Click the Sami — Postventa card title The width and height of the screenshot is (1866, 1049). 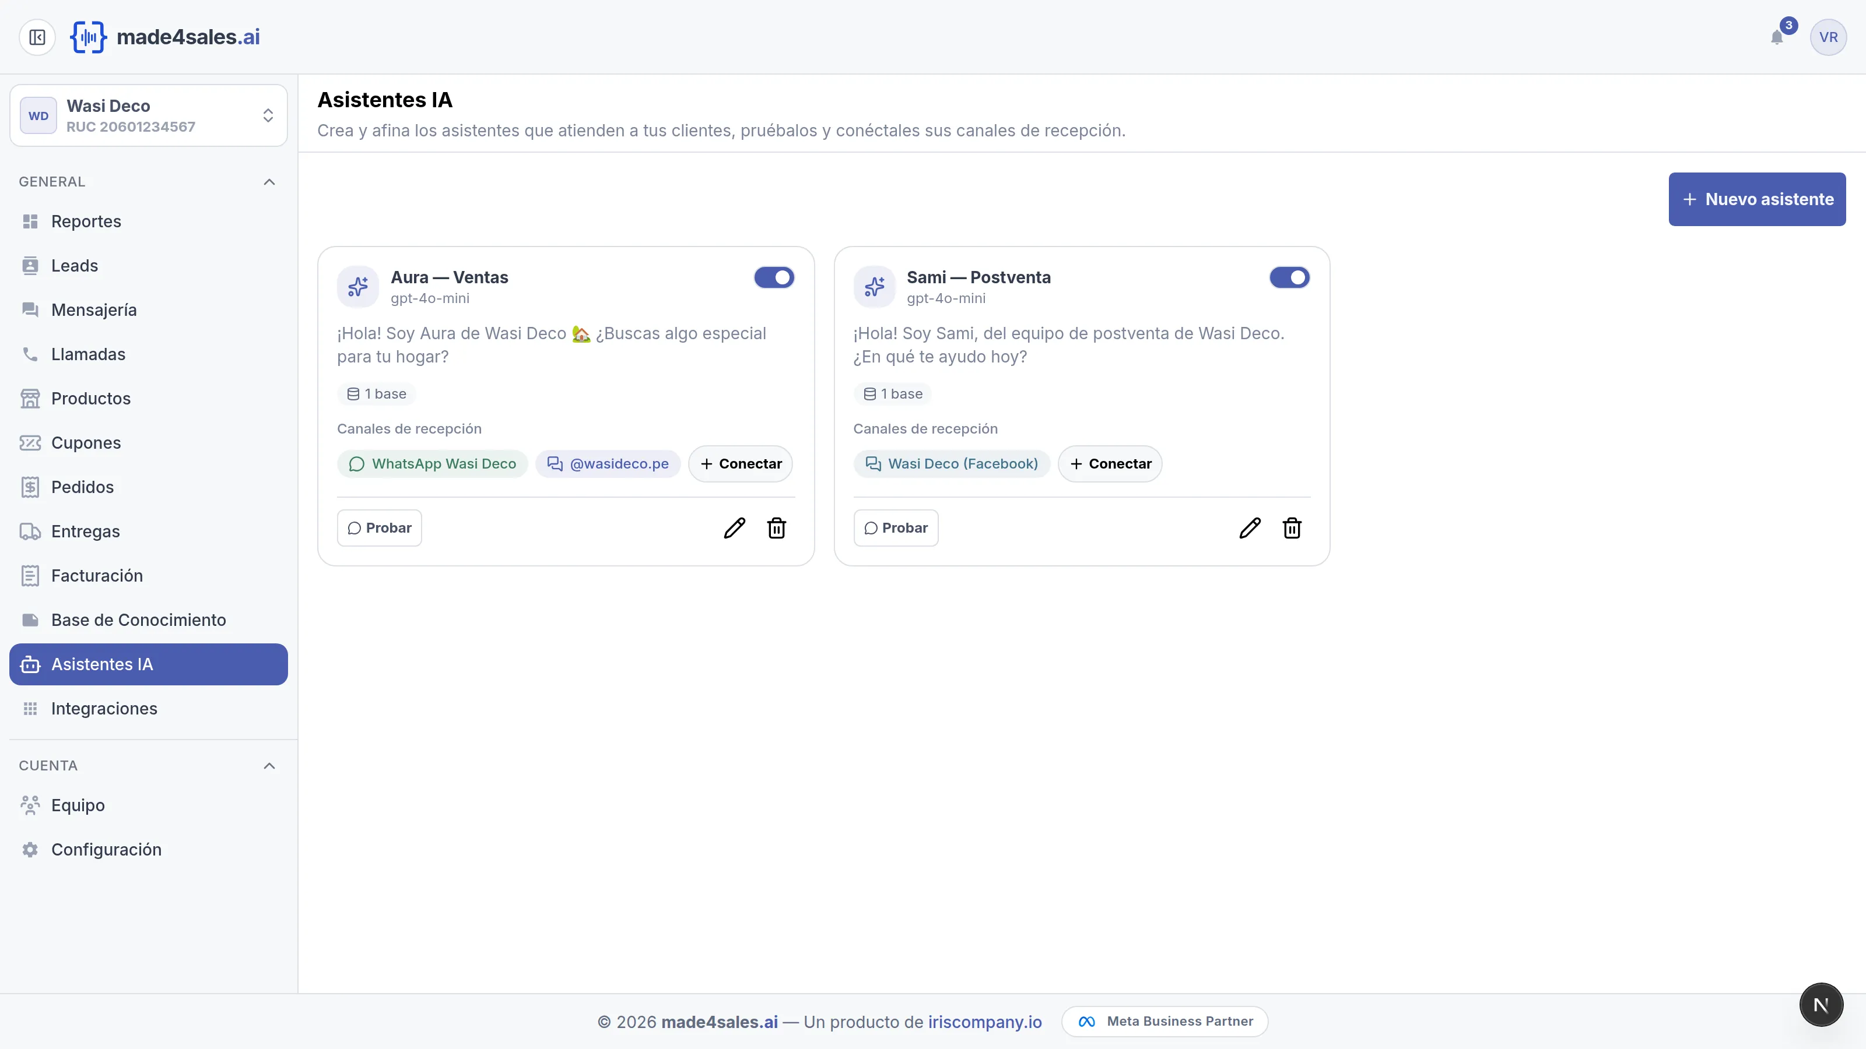[x=978, y=277]
